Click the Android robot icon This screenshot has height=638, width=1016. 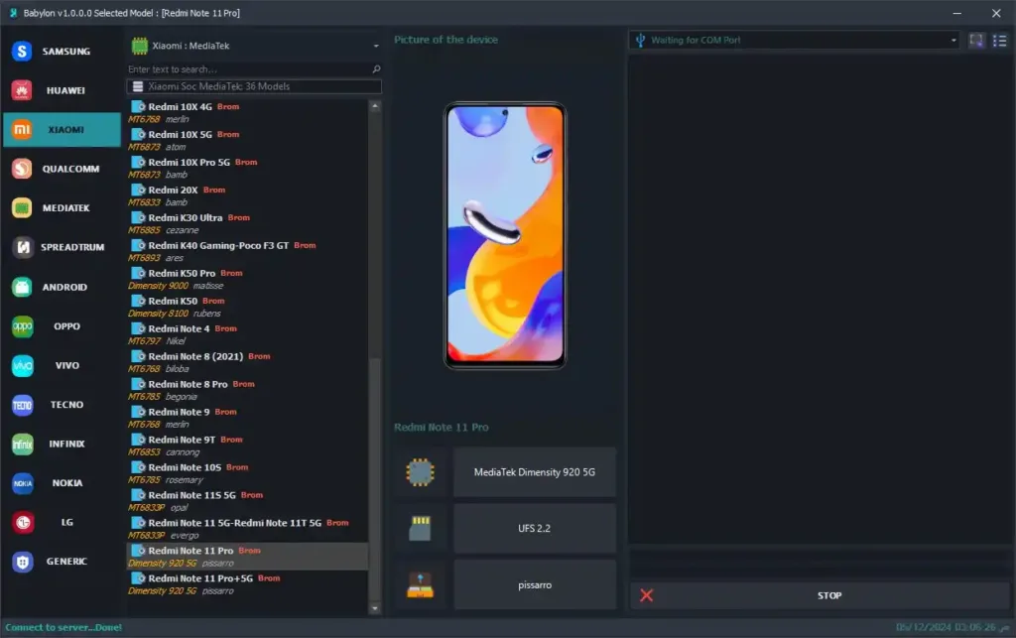[22, 287]
